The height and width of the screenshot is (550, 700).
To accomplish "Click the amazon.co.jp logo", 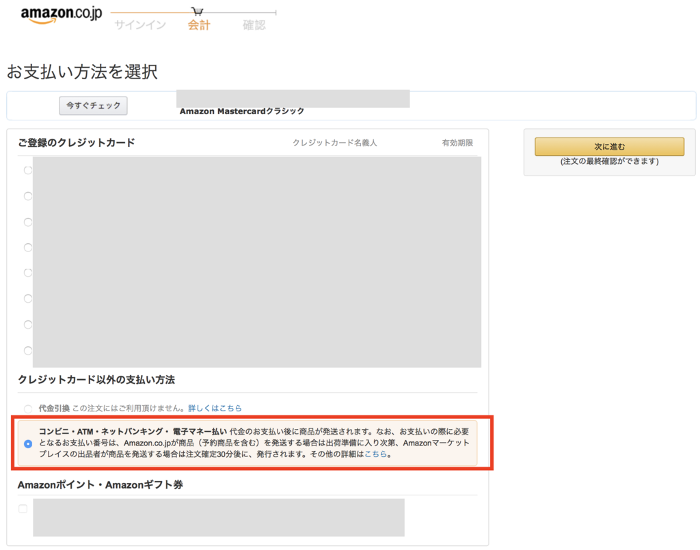I will coord(62,14).
